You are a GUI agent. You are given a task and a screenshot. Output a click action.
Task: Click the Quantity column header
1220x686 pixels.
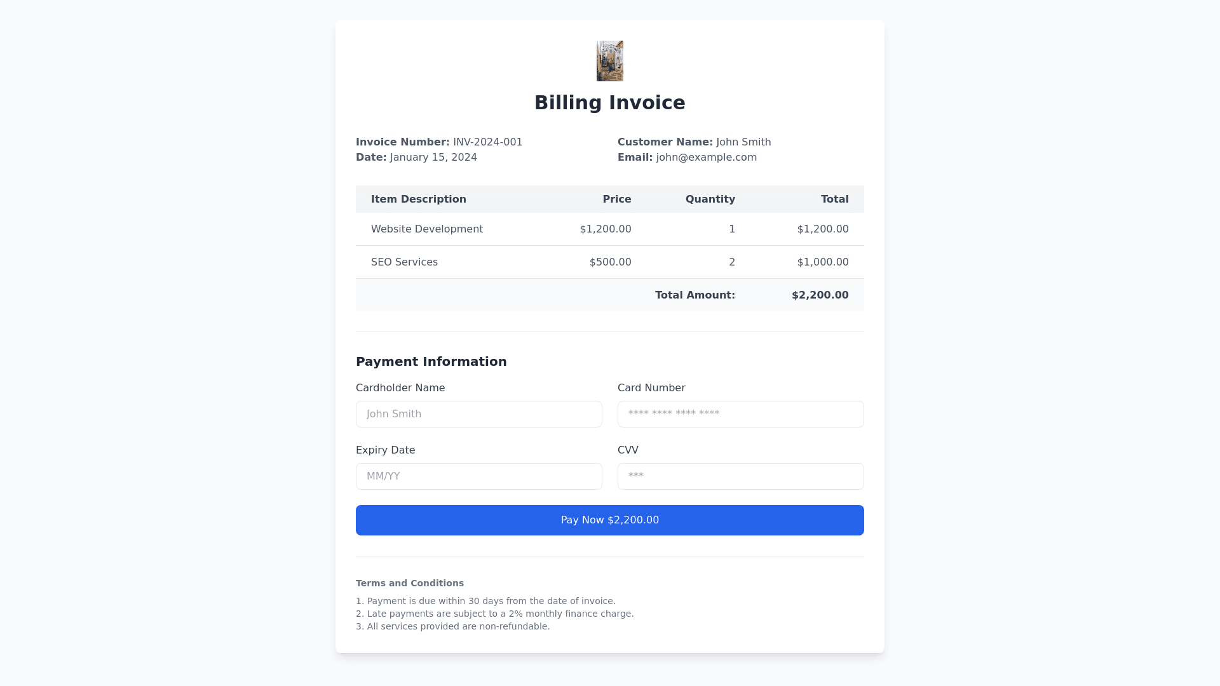coord(710,199)
